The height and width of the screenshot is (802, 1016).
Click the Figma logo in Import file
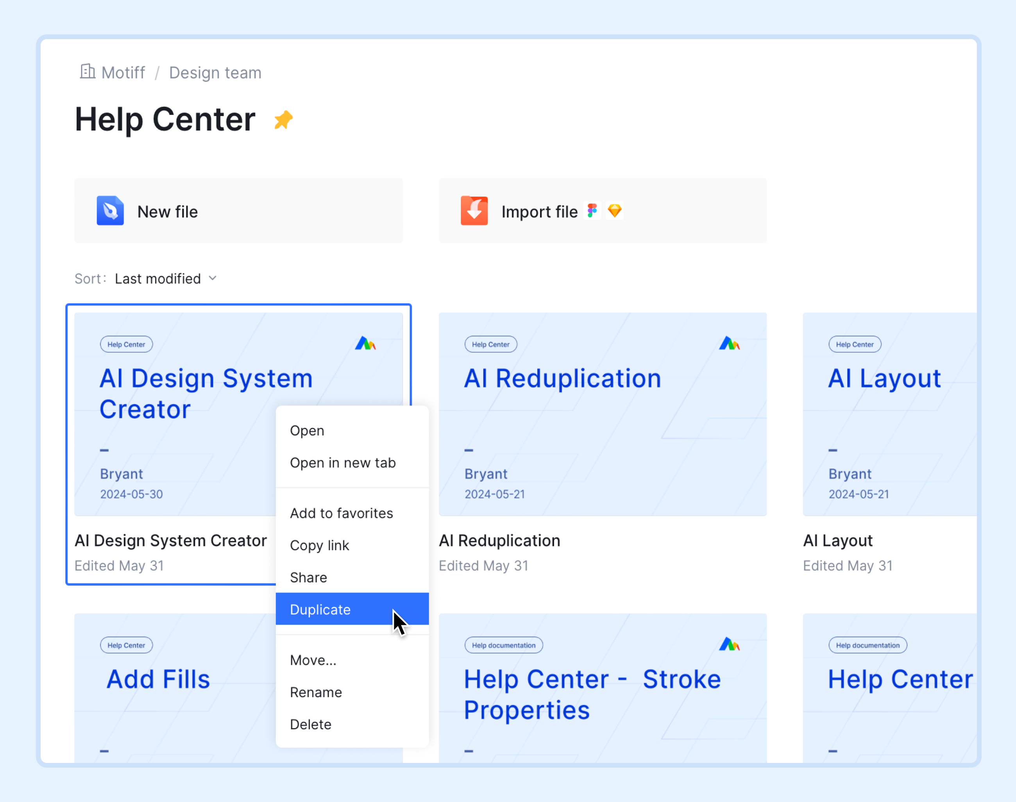point(592,211)
